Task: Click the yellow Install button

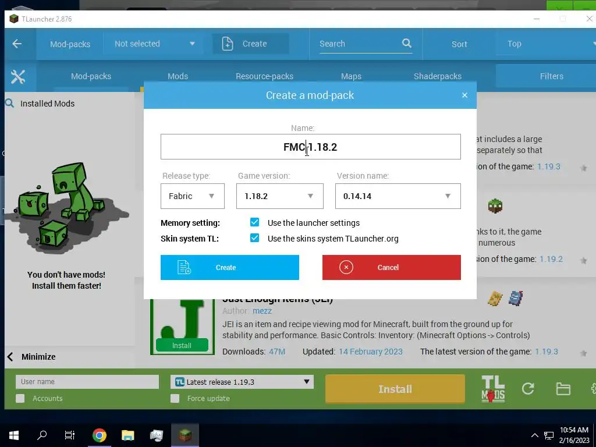Action: [x=395, y=389]
